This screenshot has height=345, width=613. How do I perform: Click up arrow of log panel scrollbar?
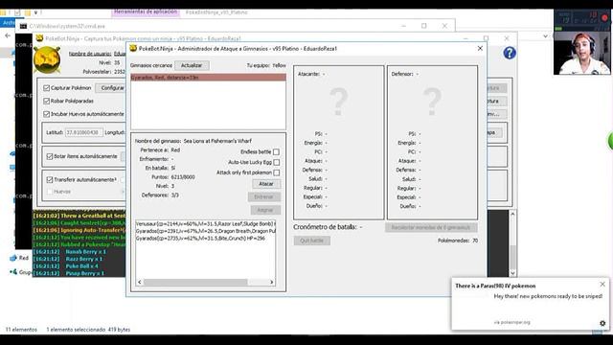coord(513,214)
